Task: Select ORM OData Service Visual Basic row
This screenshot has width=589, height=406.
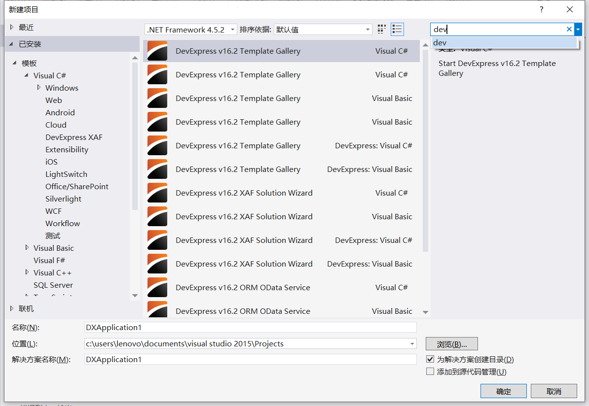Action: click(281, 309)
